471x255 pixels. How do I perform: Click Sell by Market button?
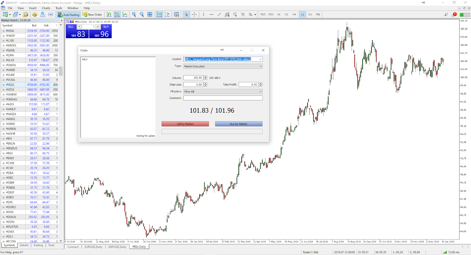(x=185, y=124)
